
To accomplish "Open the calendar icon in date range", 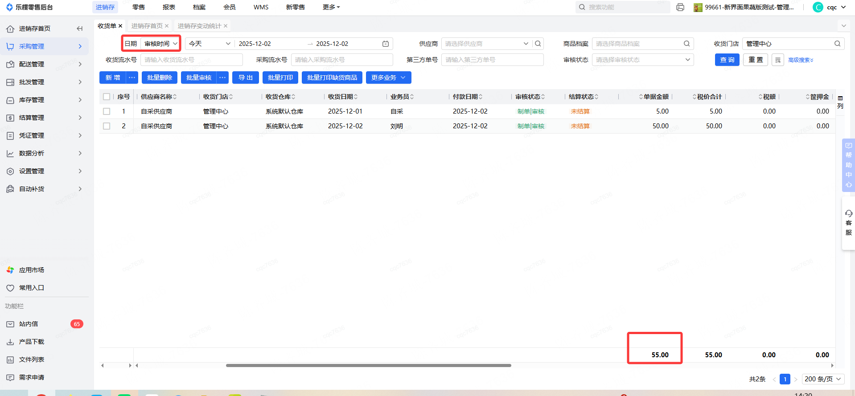I will click(x=386, y=44).
